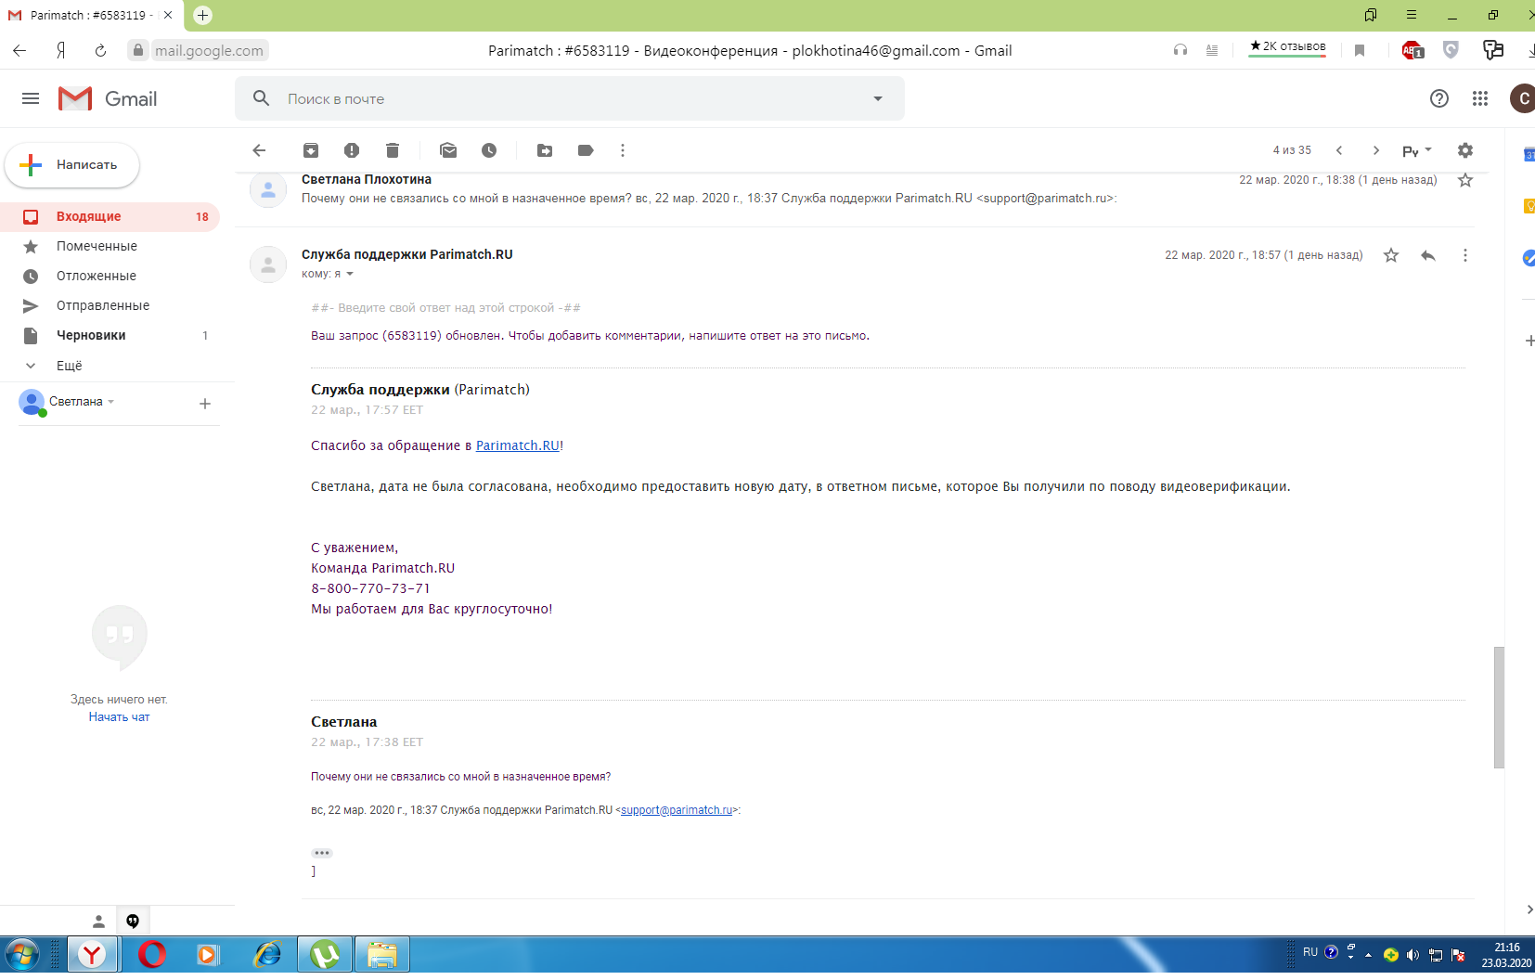Report this email as spam

352,150
